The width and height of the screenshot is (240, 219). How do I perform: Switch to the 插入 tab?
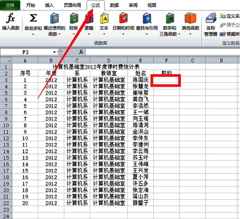pyautogui.click(x=49, y=5)
